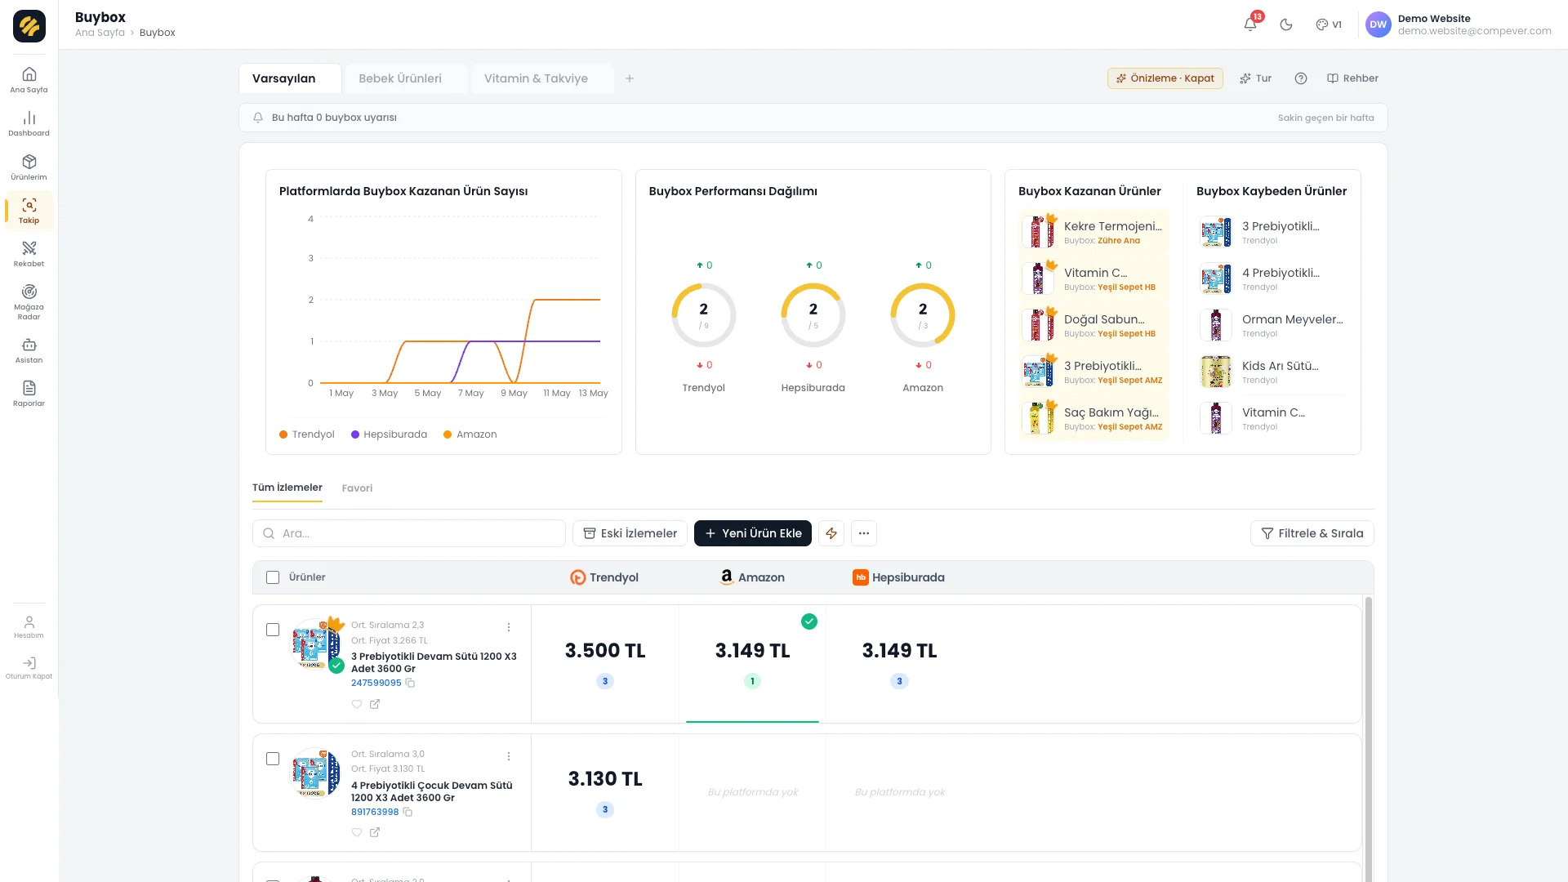
Task: Click the Hepsiburada column header
Action: [898, 577]
